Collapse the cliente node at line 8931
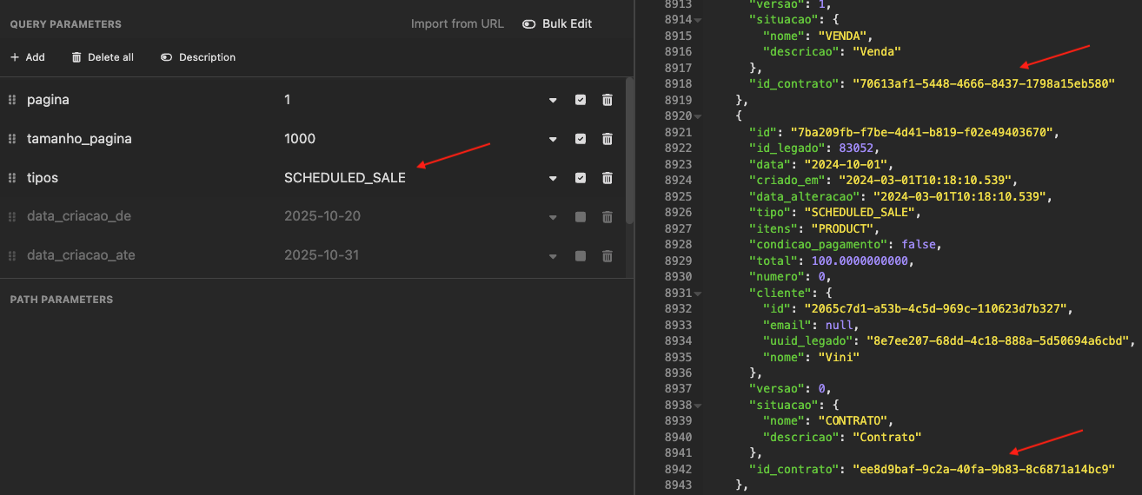The image size is (1142, 495). click(x=699, y=294)
